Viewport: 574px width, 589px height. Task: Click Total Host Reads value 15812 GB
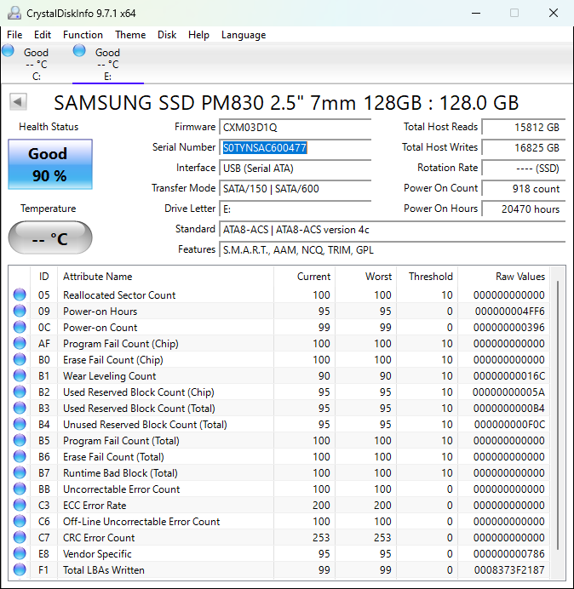point(523,128)
